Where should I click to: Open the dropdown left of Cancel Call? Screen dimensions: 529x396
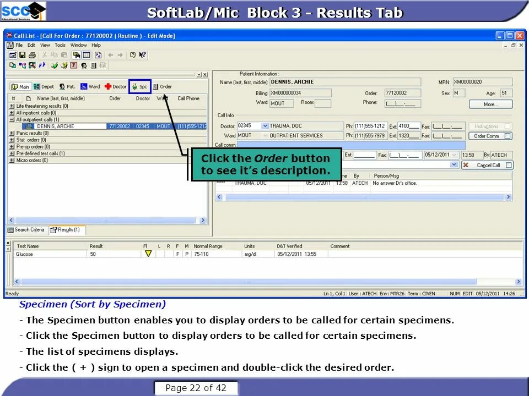pos(454,164)
